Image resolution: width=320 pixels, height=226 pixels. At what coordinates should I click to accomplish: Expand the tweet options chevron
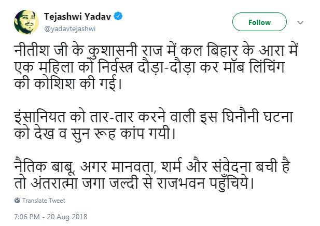pyautogui.click(x=300, y=23)
